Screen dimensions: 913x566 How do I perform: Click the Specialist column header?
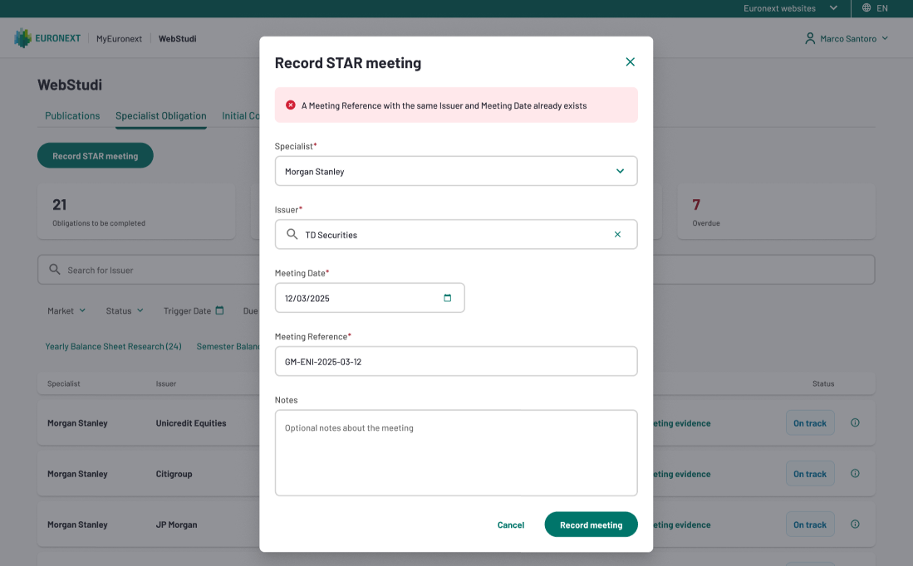click(63, 384)
